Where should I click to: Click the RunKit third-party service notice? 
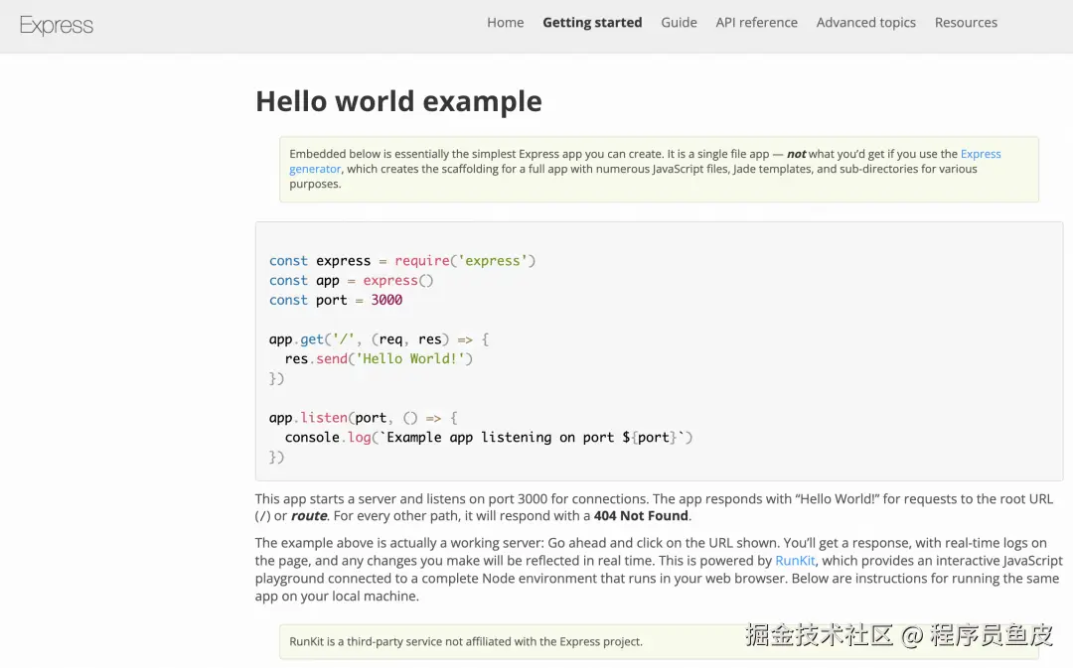(x=466, y=641)
